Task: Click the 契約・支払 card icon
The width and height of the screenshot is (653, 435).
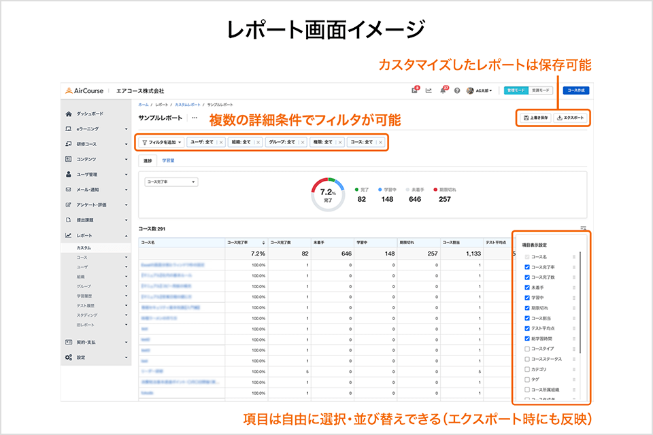Action: tap(69, 342)
